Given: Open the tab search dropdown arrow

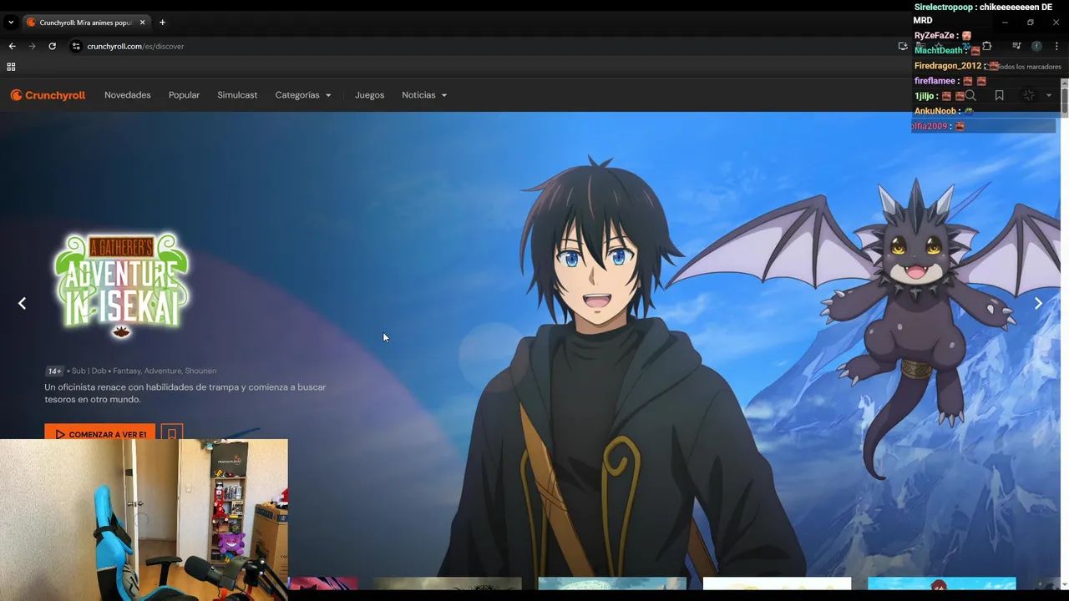Looking at the screenshot, I should point(11,23).
